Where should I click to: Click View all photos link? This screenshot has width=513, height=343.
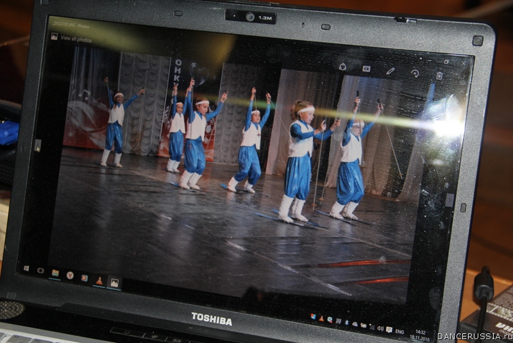click(76, 39)
